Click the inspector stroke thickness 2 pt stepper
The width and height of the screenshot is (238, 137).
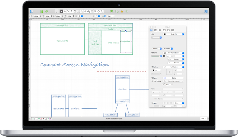click(172, 56)
